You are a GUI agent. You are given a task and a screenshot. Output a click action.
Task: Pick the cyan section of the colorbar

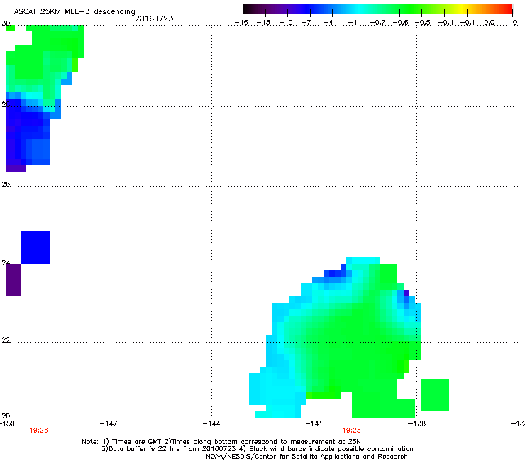360,9
